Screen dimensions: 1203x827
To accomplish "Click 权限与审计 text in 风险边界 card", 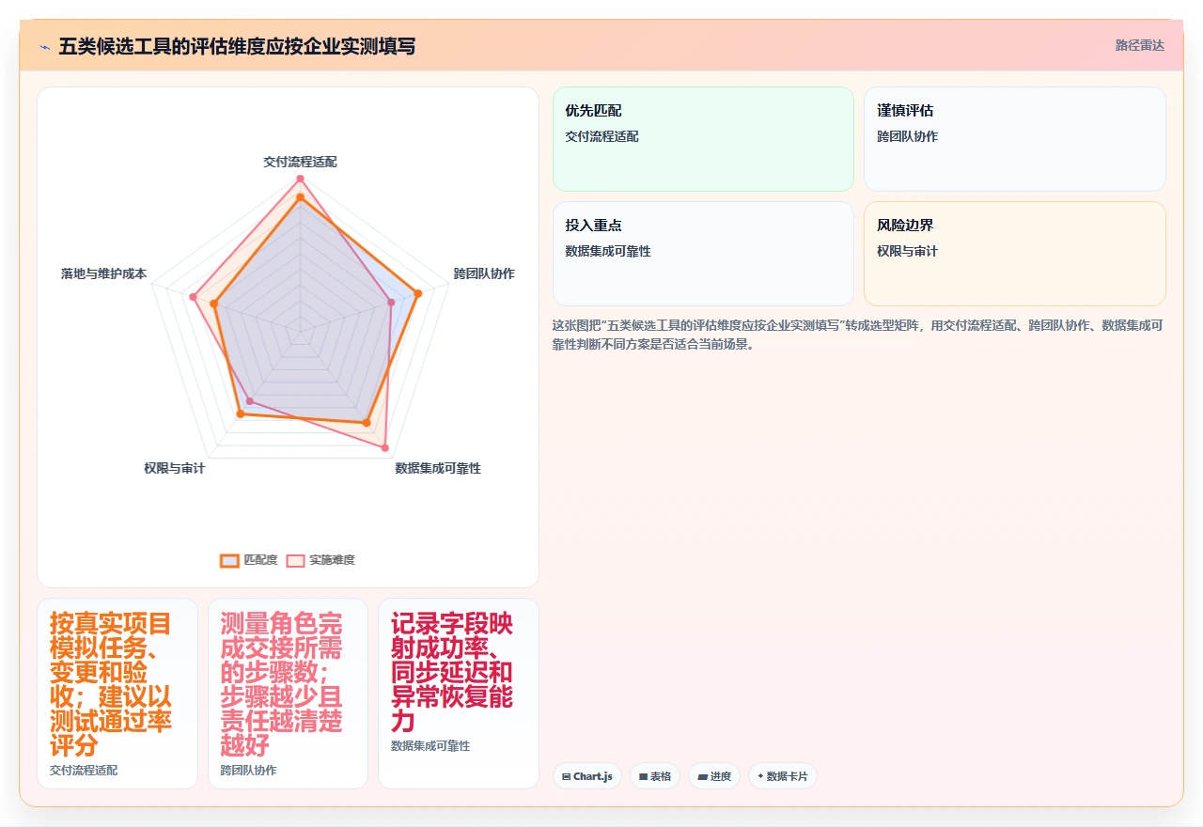I will click(907, 252).
